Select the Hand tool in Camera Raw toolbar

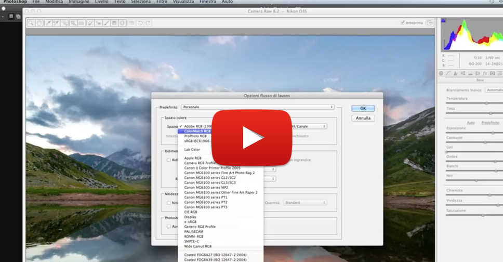point(39,23)
